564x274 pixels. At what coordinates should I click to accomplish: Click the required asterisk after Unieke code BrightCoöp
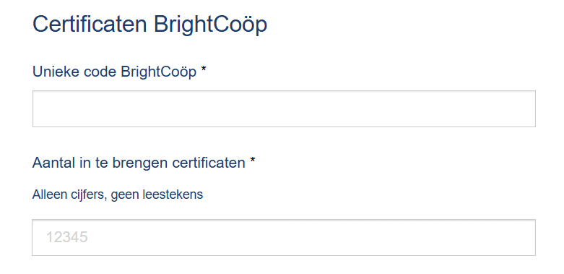click(204, 69)
